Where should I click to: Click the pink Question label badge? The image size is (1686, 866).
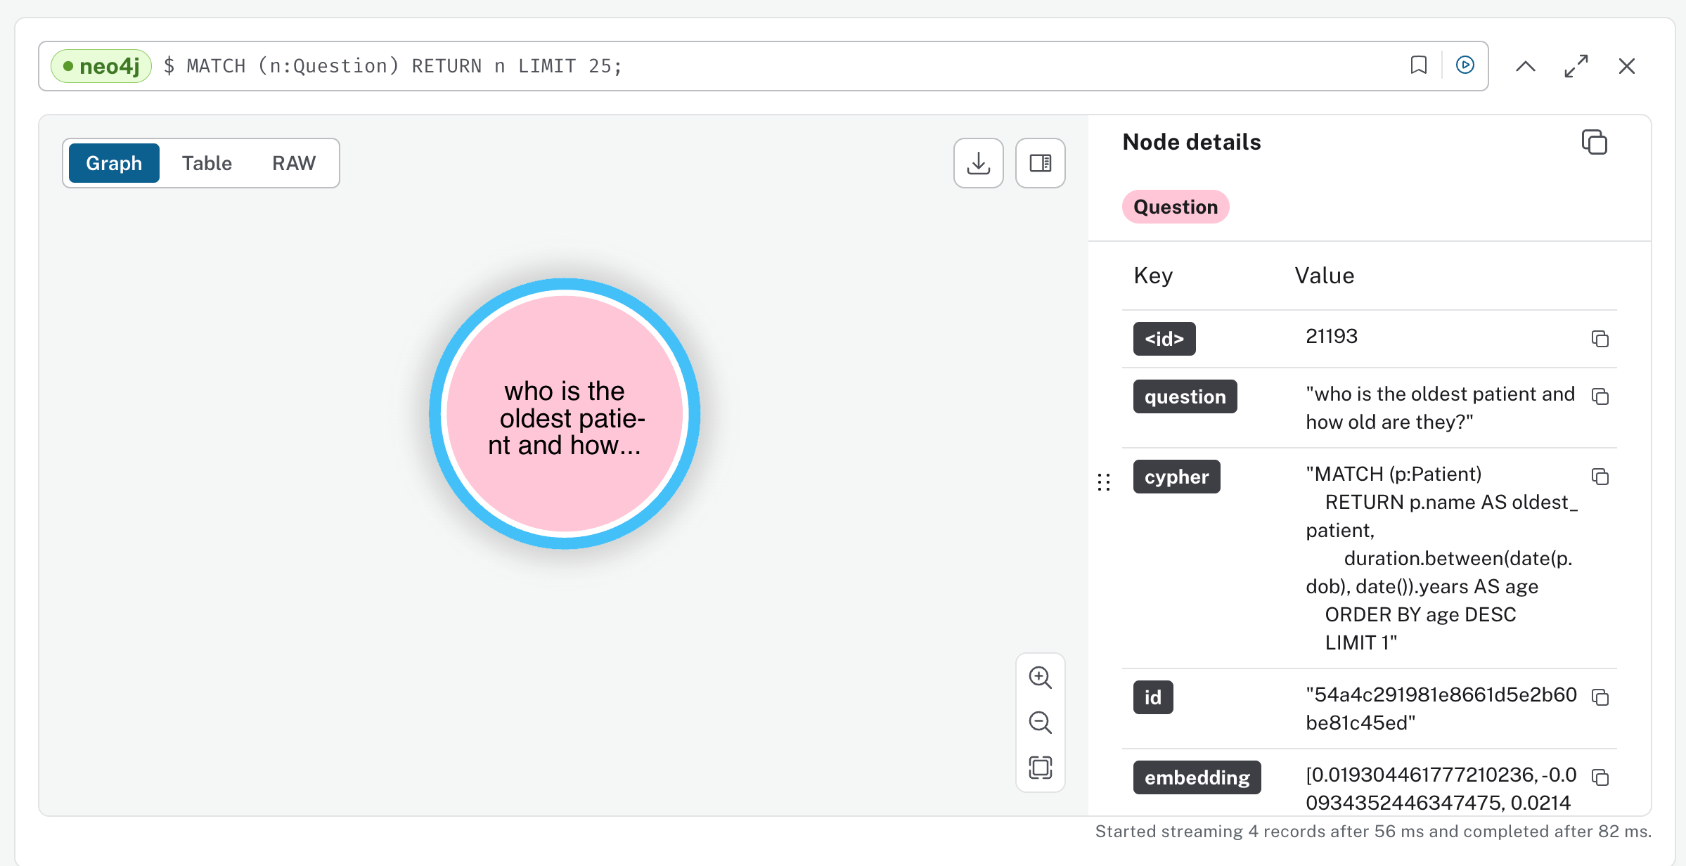pos(1175,207)
